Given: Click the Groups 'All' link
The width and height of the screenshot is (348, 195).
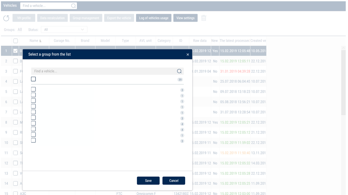Looking at the screenshot, I should point(20,29).
